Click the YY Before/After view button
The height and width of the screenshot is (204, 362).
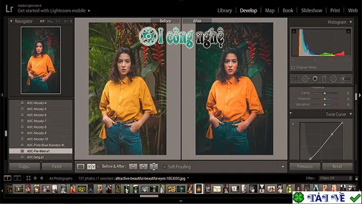coord(91,167)
